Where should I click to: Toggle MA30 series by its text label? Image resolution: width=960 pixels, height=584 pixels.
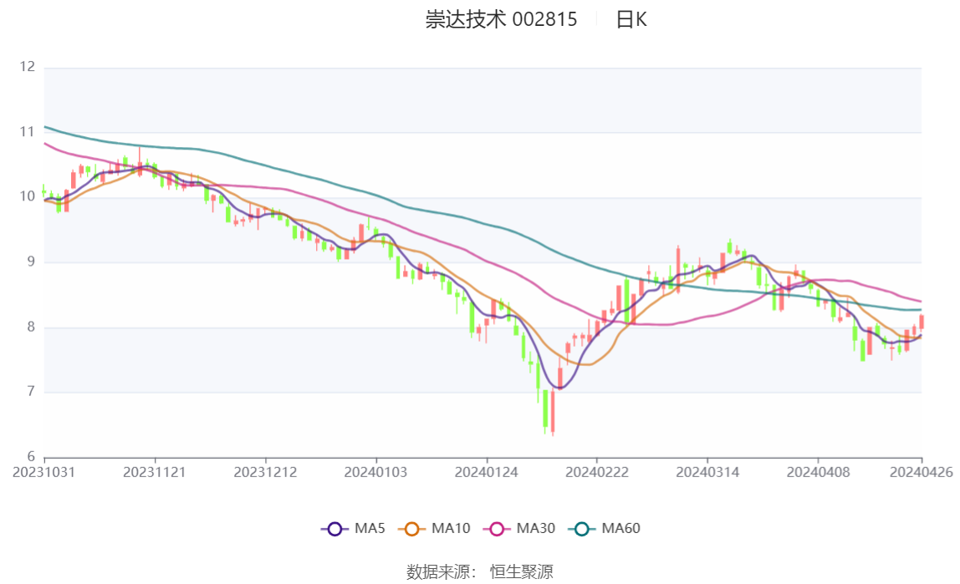point(535,529)
